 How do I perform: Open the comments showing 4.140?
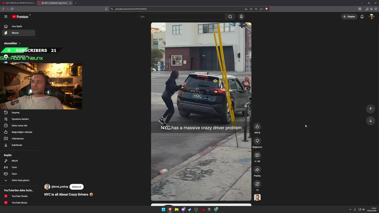(257, 155)
